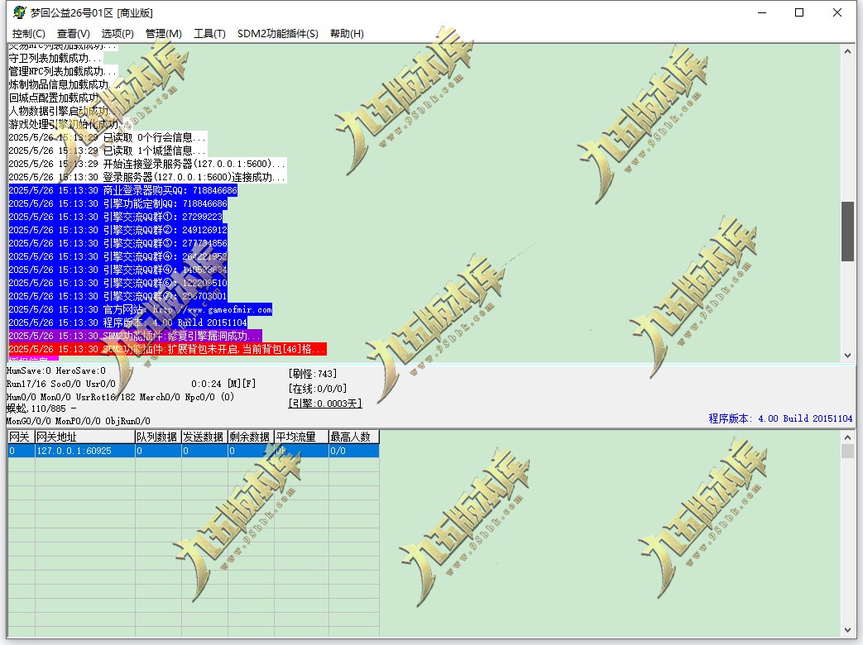Viewport: 863px width, 645px height.
Task: Click the 蜈蚣,110/885 status line
Action: [x=41, y=408]
